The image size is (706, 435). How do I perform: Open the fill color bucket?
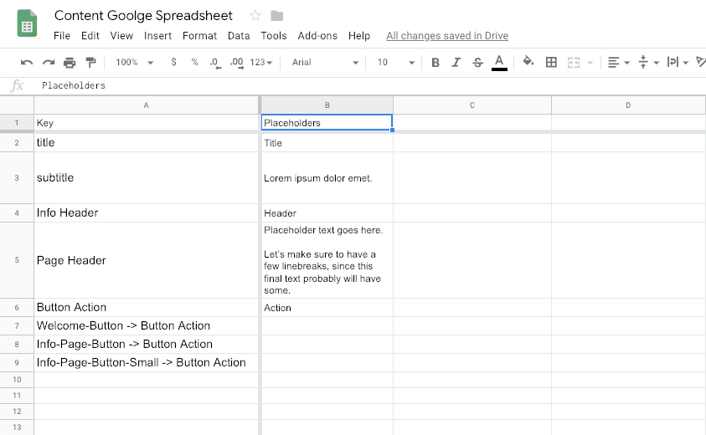[528, 61]
